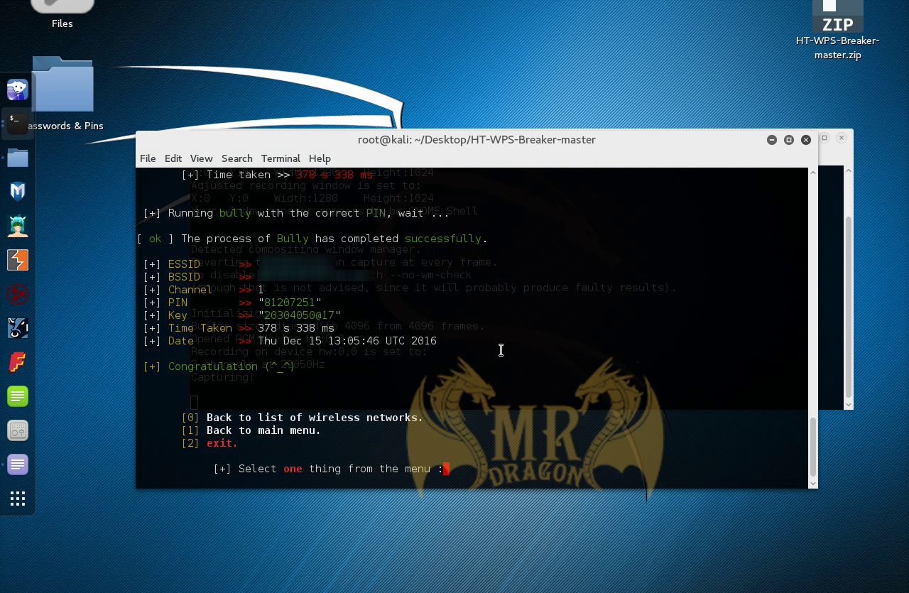Select the HT-WPS-Breaker-master.zip desktop file
909x593 pixels.
837,30
